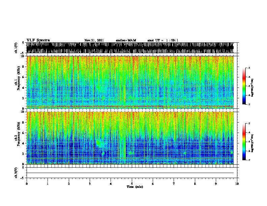This screenshot has width=267, height=206.
Task: Click the 5 tick on the time axis
Action: 132,184
